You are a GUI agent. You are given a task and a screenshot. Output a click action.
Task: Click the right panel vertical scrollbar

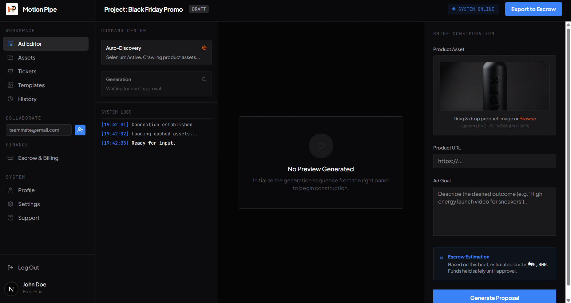pyautogui.click(x=568, y=153)
